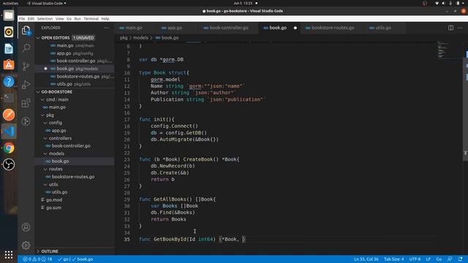Open Terminal from the dock
The width and height of the screenshot is (468, 263).
coord(9,98)
